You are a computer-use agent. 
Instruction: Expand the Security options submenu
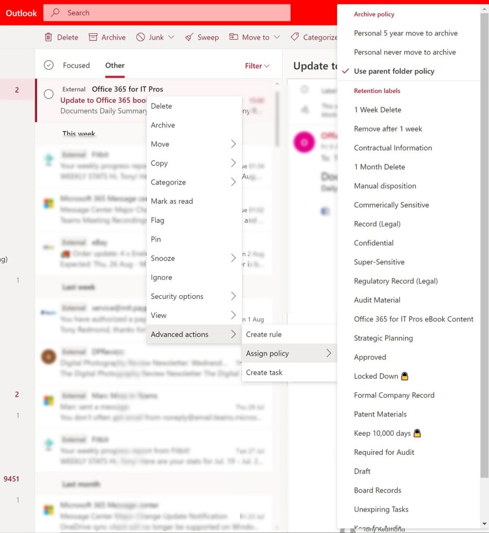pos(233,296)
